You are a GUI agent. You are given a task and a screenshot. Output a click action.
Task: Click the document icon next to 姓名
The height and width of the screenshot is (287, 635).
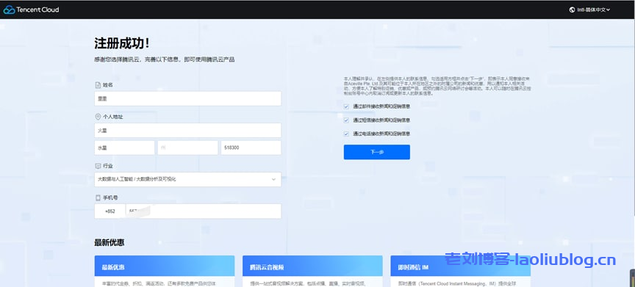tap(98, 85)
